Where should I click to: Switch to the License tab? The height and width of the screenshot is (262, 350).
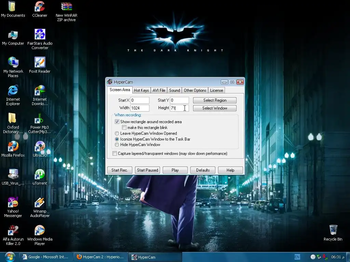click(x=216, y=90)
